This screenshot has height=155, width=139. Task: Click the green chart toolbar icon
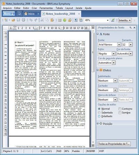pyautogui.click(x=65, y=20)
